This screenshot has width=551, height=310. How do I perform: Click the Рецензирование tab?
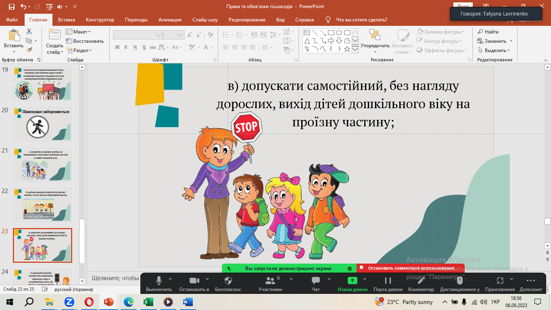tap(247, 20)
